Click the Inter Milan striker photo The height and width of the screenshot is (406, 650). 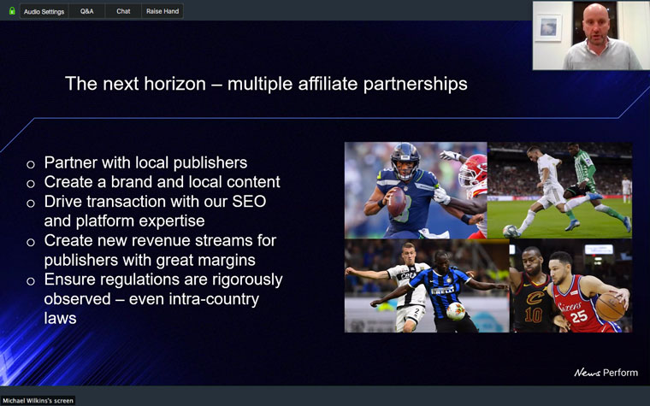(x=427, y=285)
